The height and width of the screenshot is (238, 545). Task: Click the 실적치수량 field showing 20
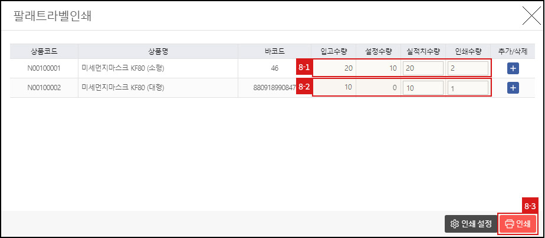coord(423,68)
